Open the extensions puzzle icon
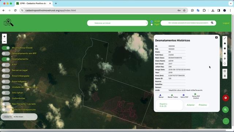Screen dimensions: 234x132 pos(204,11)
